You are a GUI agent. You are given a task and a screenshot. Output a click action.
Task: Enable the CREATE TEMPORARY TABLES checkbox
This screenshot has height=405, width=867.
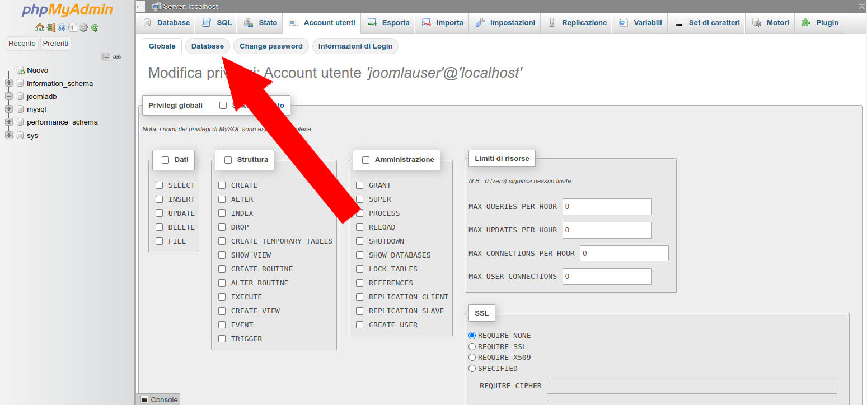point(222,241)
